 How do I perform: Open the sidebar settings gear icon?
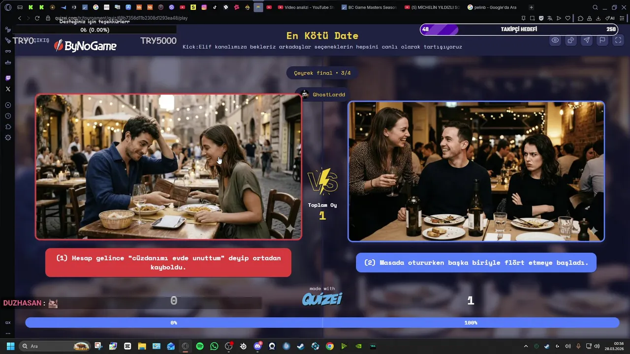point(8,138)
